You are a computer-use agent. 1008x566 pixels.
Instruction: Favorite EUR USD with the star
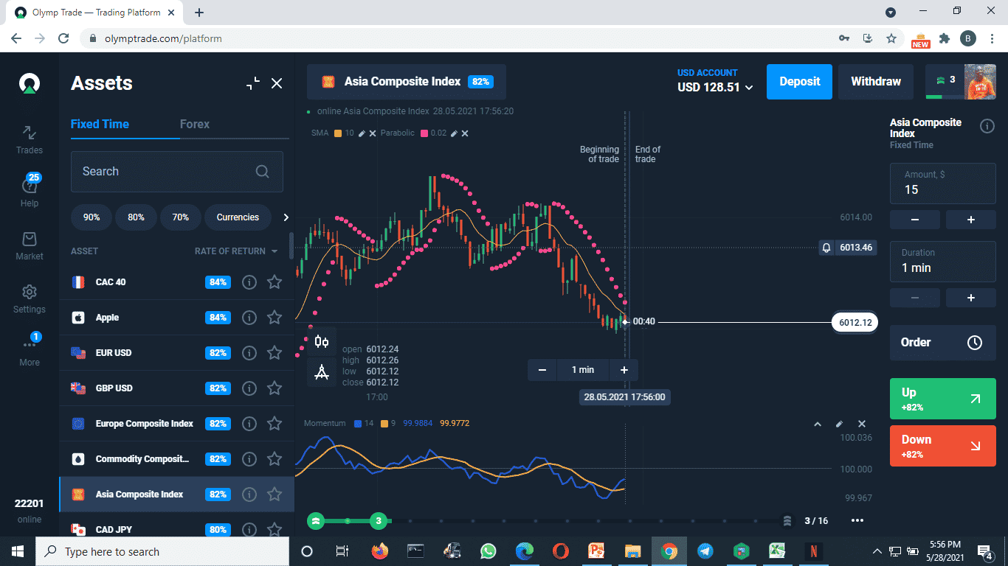tap(275, 353)
